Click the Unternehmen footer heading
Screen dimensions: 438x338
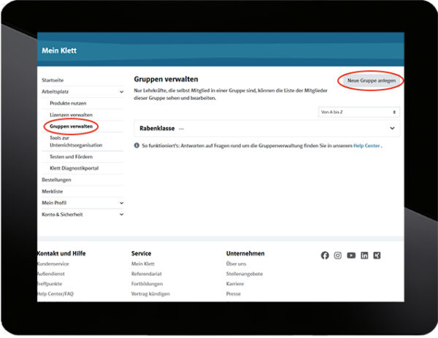coord(245,253)
